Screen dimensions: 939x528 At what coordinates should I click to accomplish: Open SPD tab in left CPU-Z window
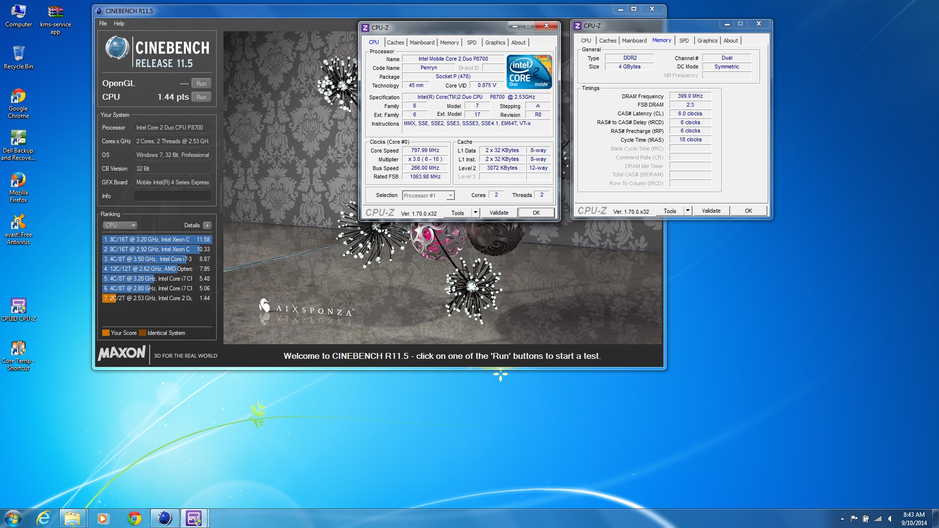[471, 43]
